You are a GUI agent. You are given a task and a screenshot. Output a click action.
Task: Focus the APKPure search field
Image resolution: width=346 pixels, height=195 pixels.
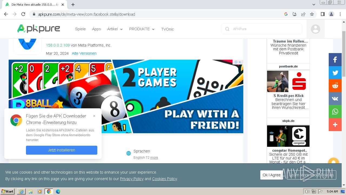(262, 29)
